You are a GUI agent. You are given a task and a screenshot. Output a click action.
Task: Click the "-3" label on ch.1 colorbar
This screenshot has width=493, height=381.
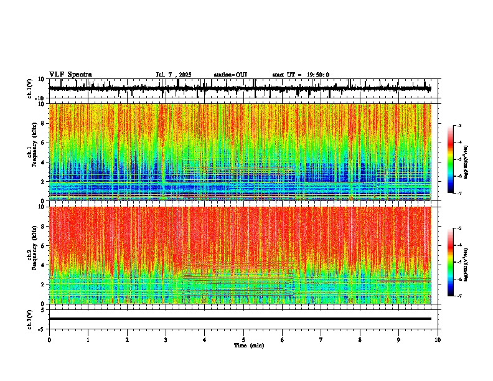click(459, 125)
